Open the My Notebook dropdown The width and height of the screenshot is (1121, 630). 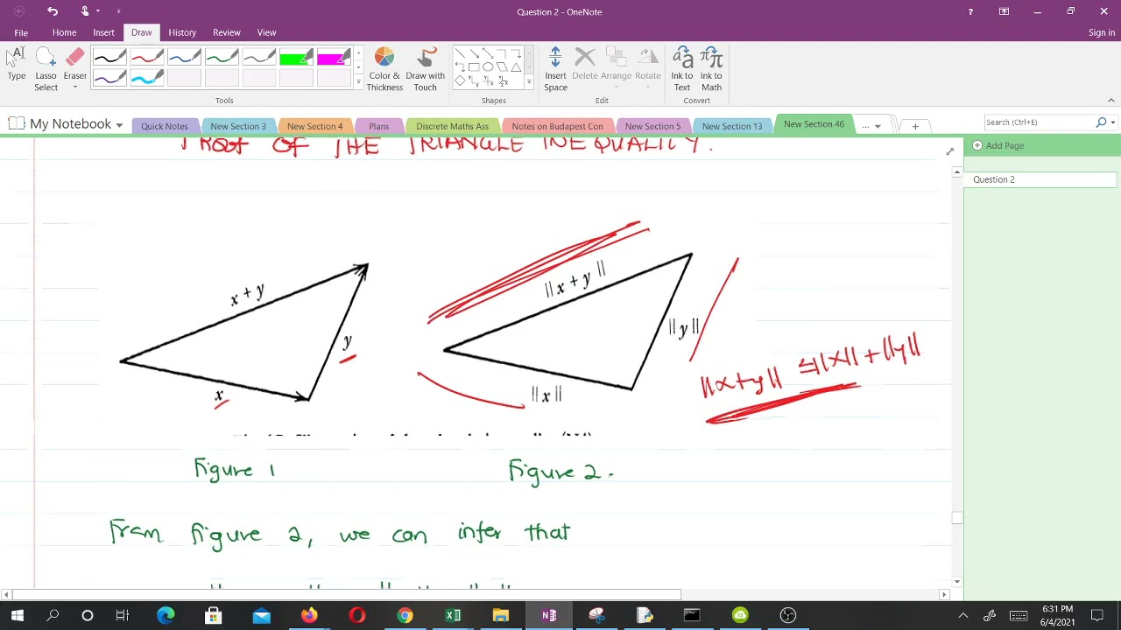119,124
